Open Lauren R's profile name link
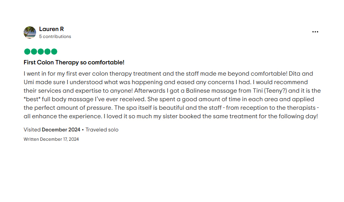Viewport: 344px width, 202px height. click(51, 29)
